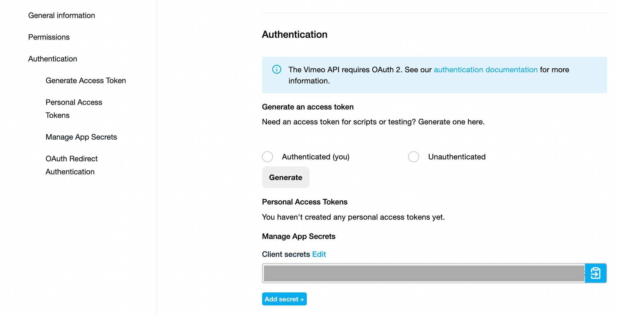Click the Personal Access Tokens section heading
Image resolution: width=617 pixels, height=315 pixels.
(305, 202)
